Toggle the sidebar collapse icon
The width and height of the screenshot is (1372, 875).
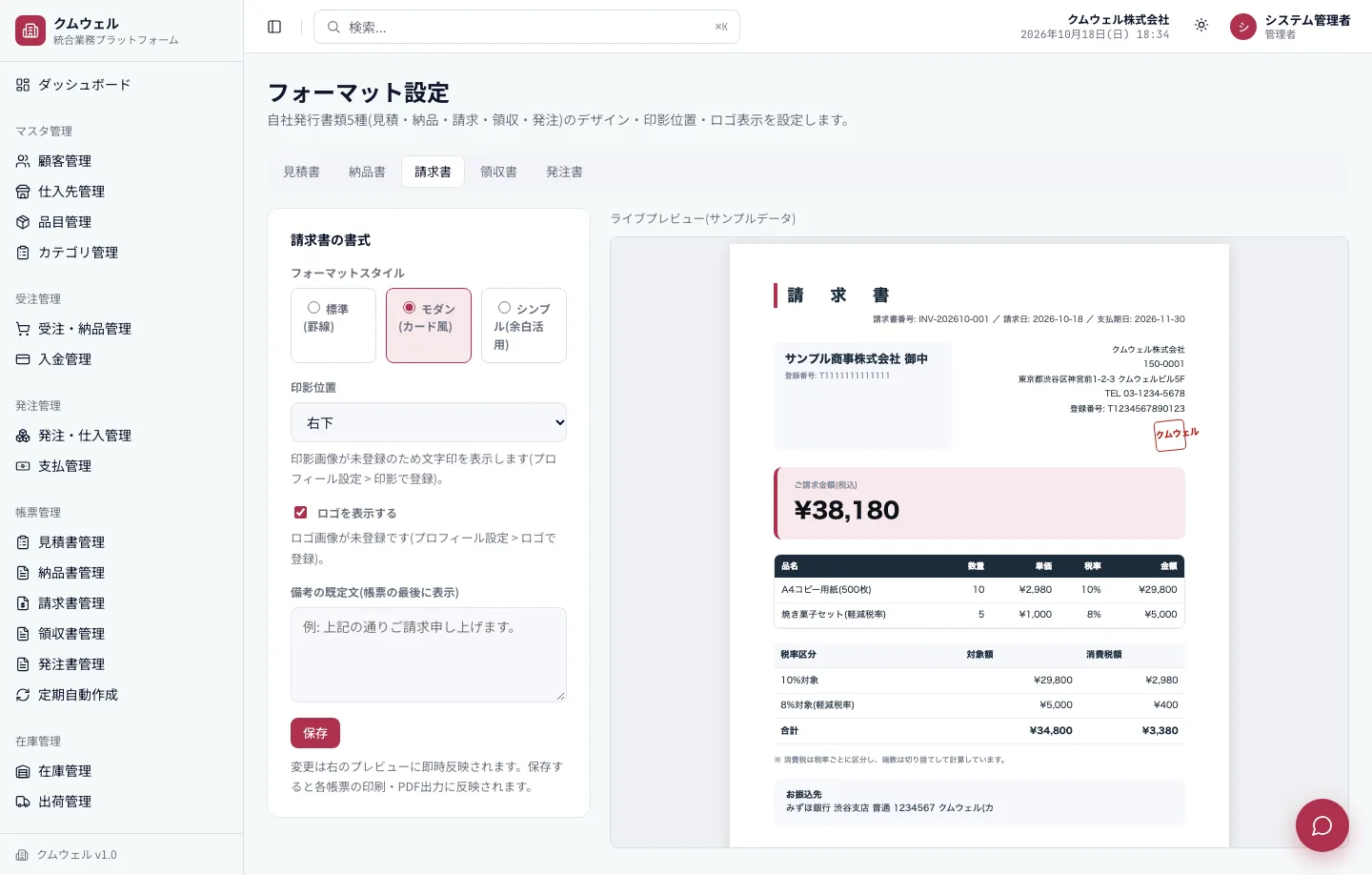(x=274, y=27)
